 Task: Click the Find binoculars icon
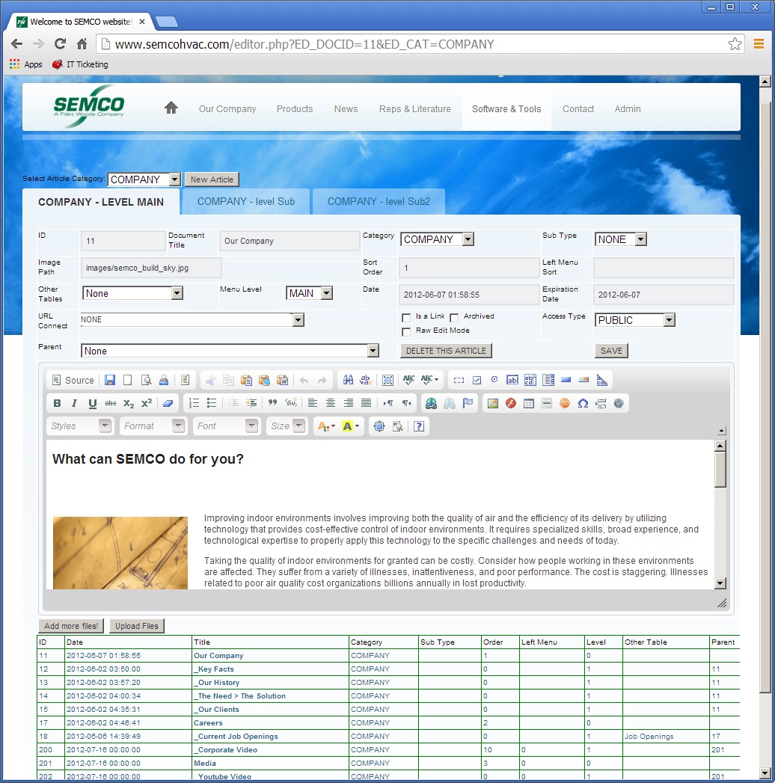tap(348, 380)
